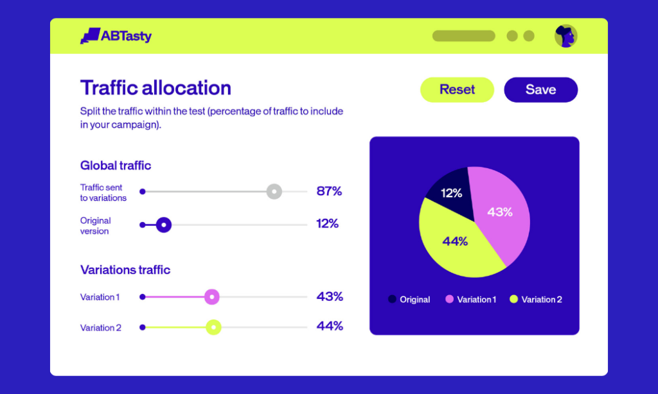
Task: Click the Variation 1 pink slider handle
Action: (x=212, y=296)
